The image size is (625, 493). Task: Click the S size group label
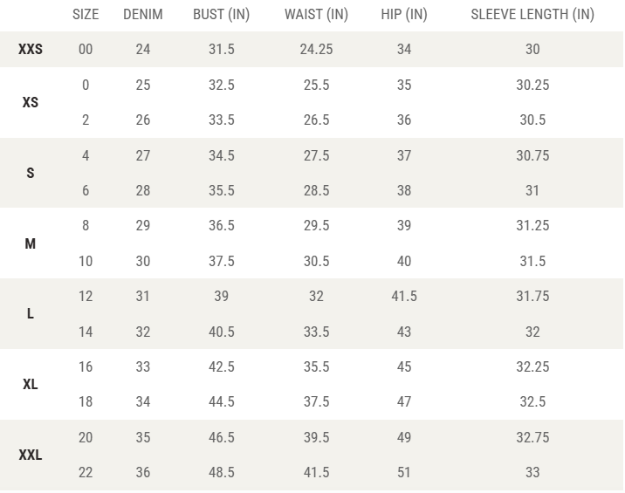[31, 173]
